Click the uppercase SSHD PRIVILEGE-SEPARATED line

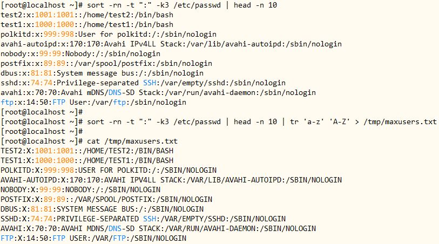pos(143,219)
